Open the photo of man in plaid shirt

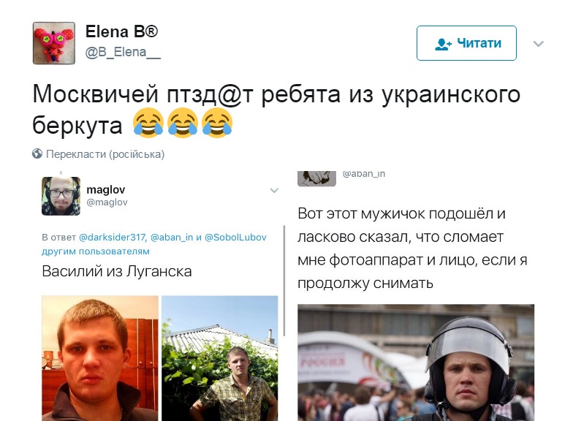point(219,358)
